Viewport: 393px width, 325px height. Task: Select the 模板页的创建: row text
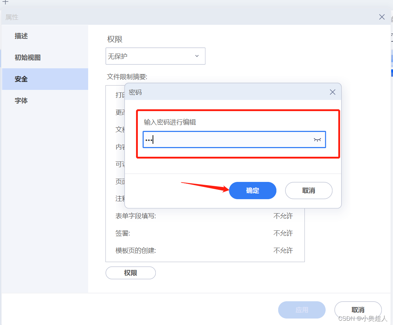click(136, 250)
